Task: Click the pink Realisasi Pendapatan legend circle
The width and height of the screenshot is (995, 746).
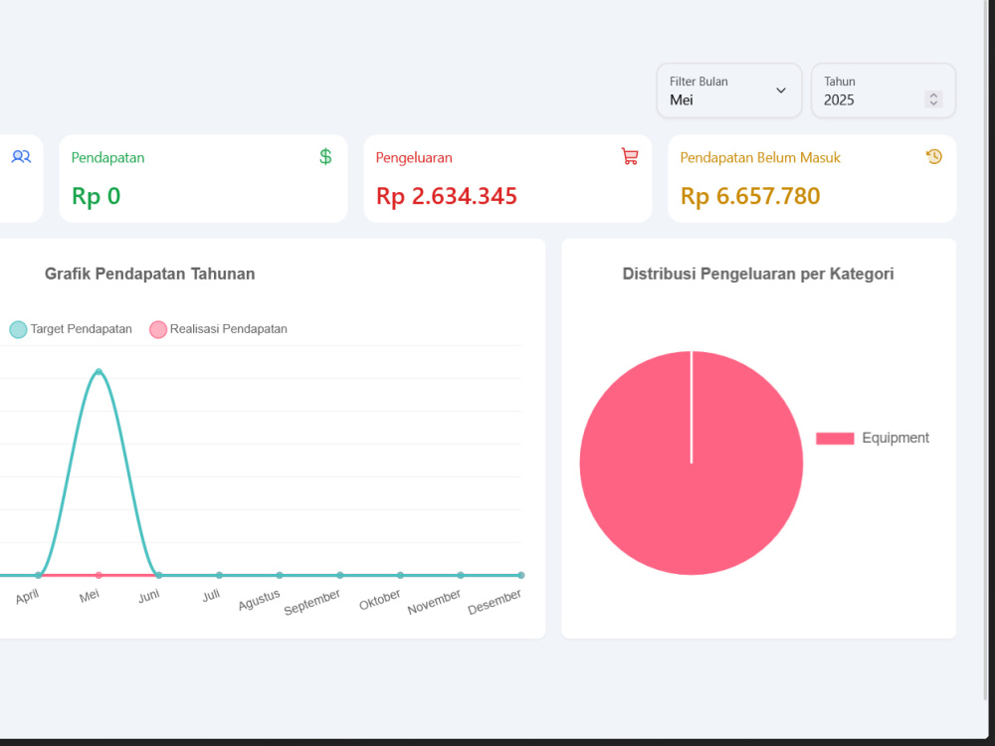Action: click(x=158, y=330)
